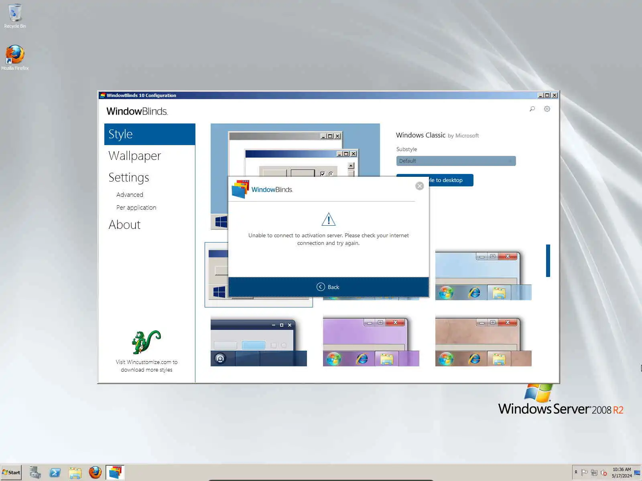The width and height of the screenshot is (642, 481).
Task: Open Advanced settings
Action: pyautogui.click(x=130, y=195)
